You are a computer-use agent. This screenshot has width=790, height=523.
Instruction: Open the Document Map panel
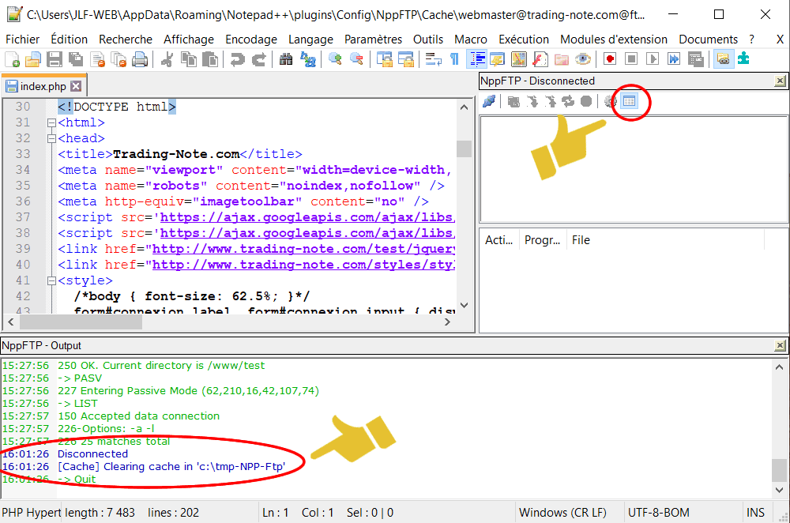click(x=518, y=59)
